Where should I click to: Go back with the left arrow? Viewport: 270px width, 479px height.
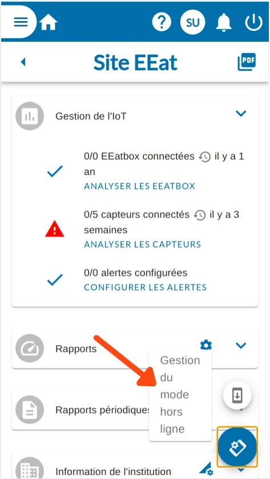(23, 62)
